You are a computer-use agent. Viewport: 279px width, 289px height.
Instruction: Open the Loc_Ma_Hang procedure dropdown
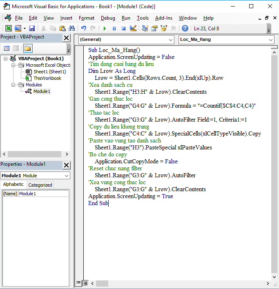pyautogui.click(x=271, y=40)
